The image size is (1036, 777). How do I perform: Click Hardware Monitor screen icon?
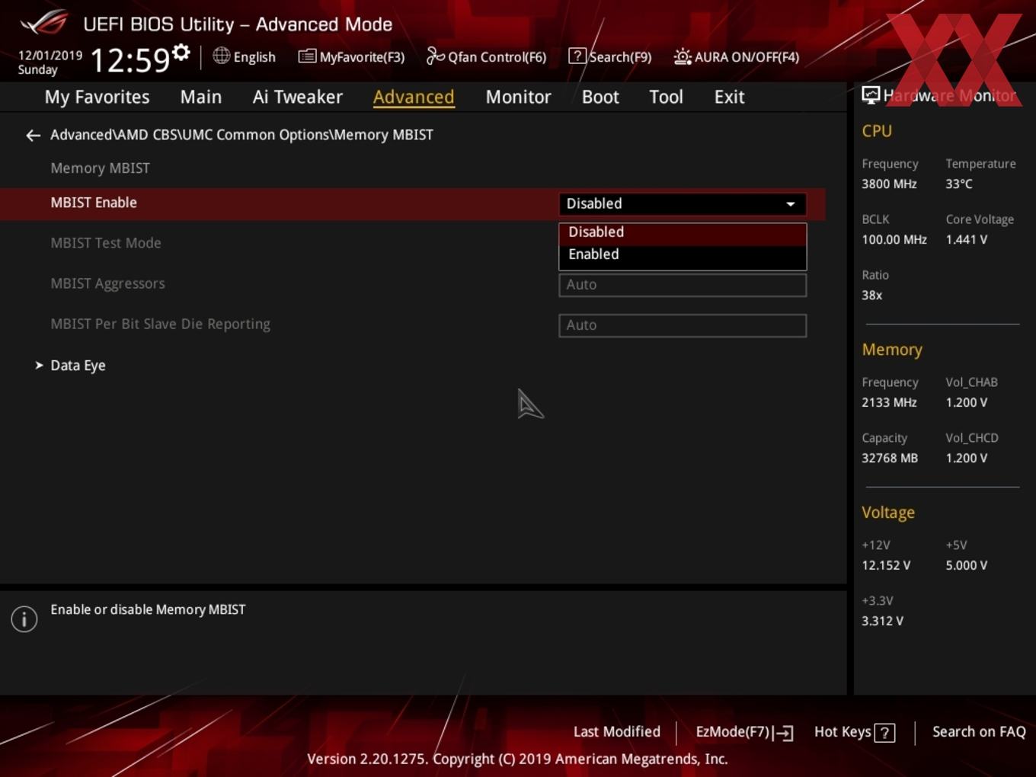tap(871, 95)
